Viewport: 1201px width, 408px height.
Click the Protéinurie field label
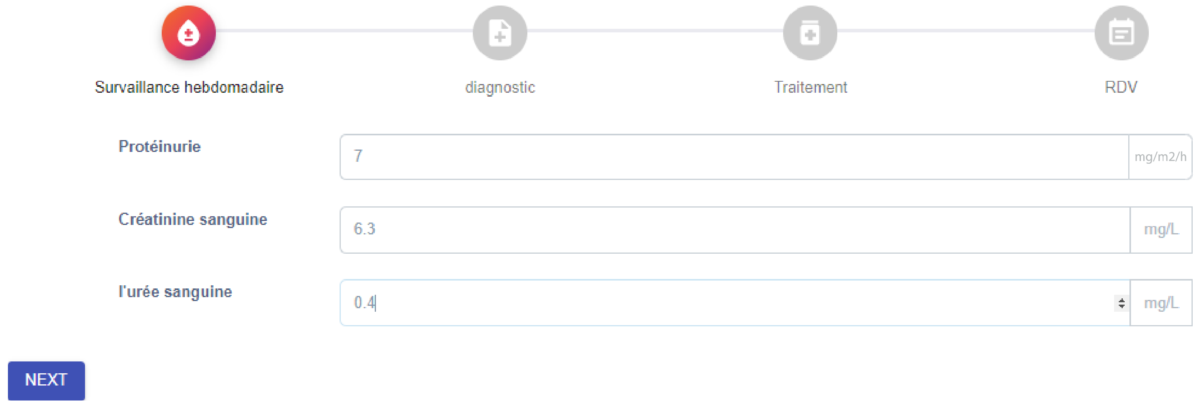point(159,146)
